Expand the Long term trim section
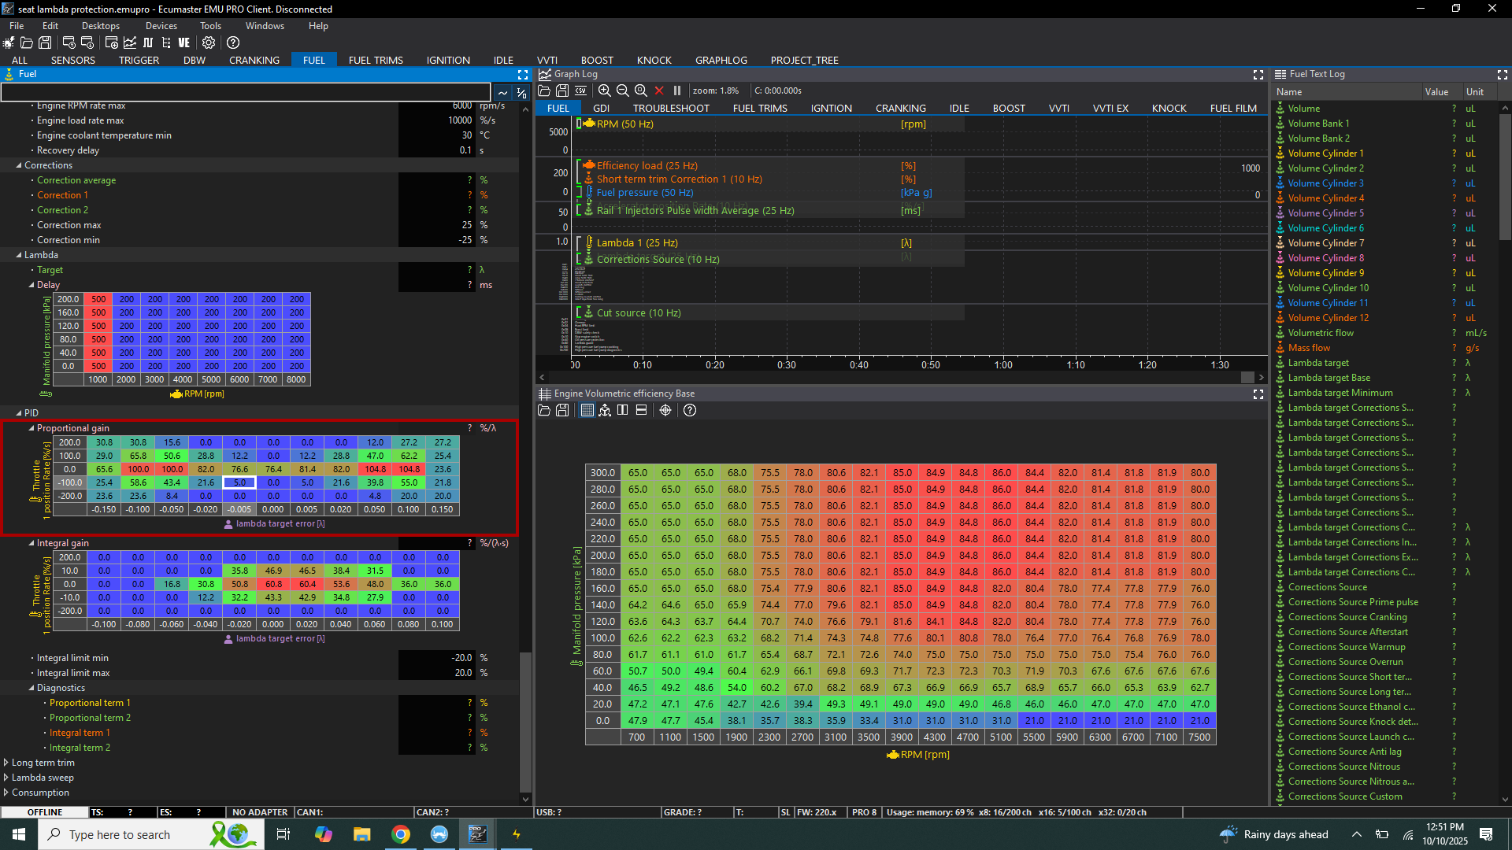Screen dimensions: 1512x850 tap(6, 763)
